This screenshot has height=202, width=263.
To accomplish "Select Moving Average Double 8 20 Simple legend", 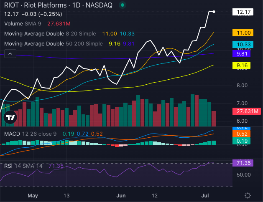I will tap(50, 34).
